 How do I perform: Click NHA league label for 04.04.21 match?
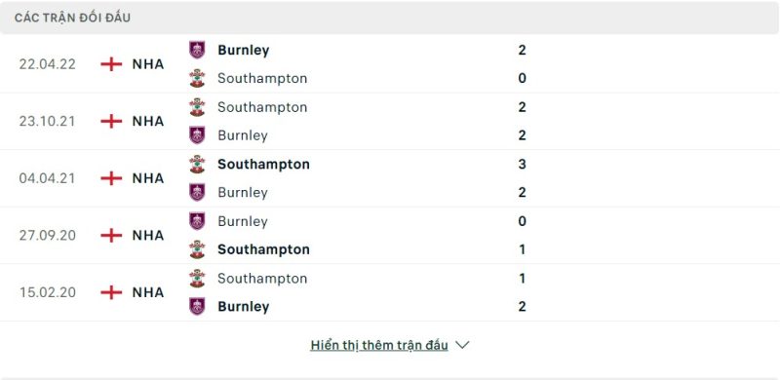coord(148,178)
